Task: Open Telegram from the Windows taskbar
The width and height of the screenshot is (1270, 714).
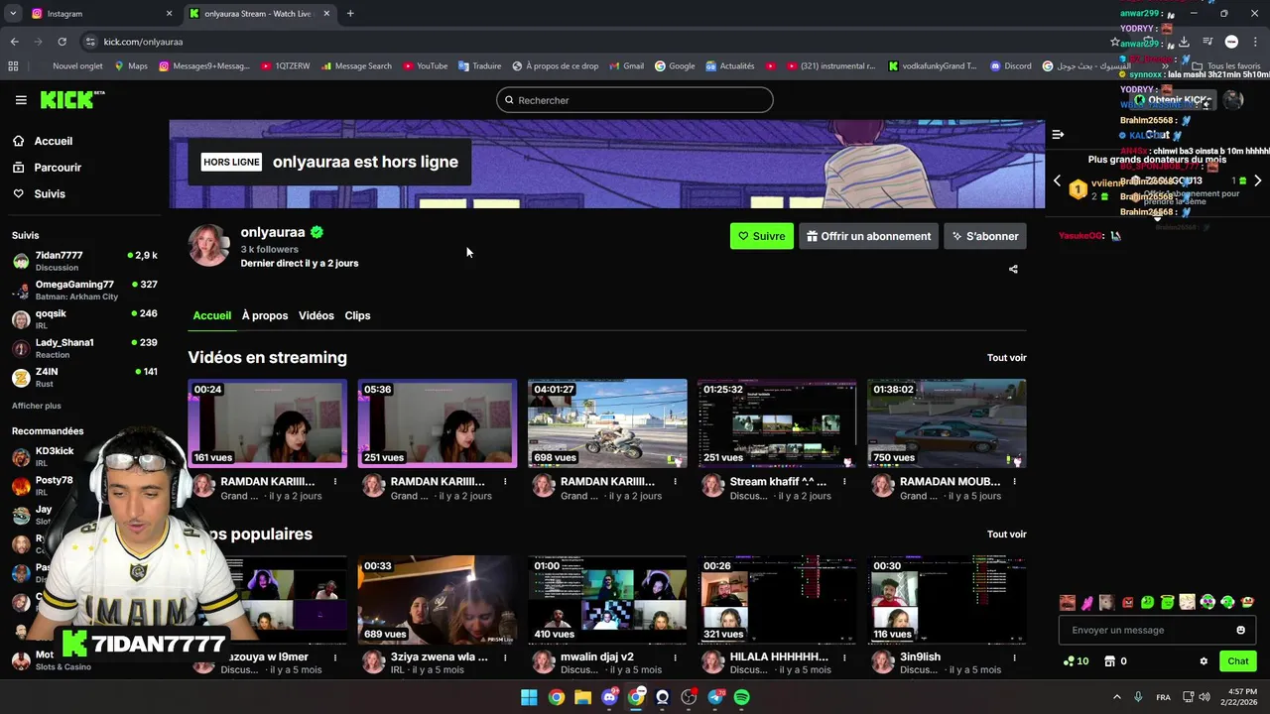Action: 715,697
